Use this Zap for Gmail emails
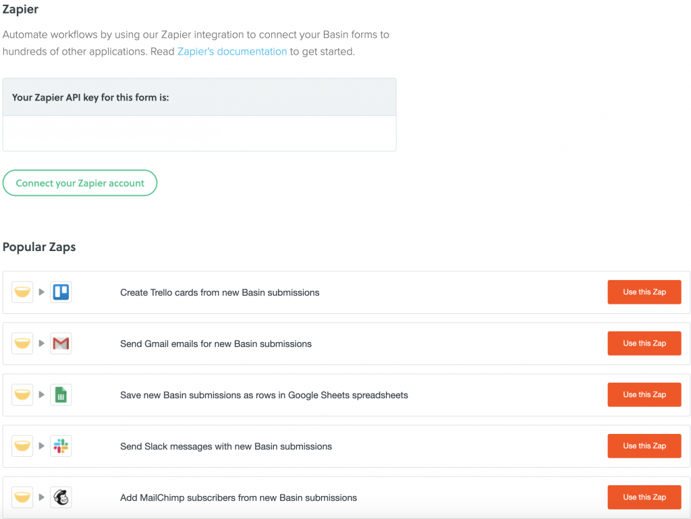 [x=644, y=344]
